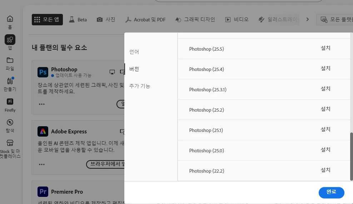Click the Photoshop (25.3.1) version label
Screen dimensions: 353x204
point(208,90)
